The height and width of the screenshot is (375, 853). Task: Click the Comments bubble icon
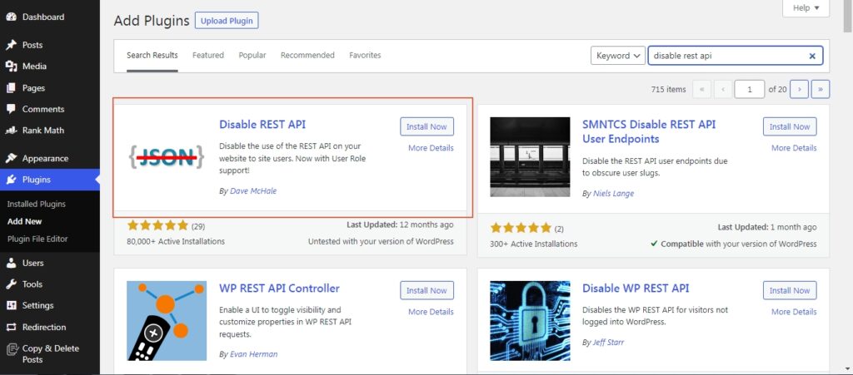point(11,109)
